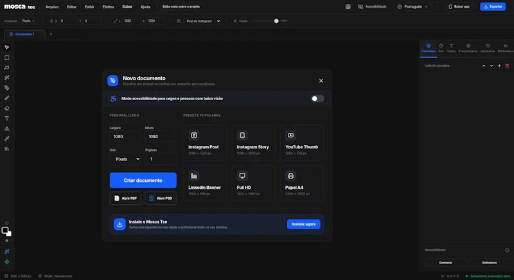Select the Pen nib tool

(x=7, y=88)
